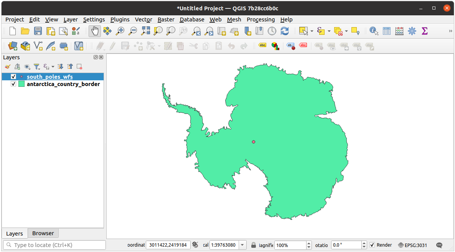This screenshot has width=455, height=252.
Task: Click the Save Project floppy icon
Action: click(38, 31)
